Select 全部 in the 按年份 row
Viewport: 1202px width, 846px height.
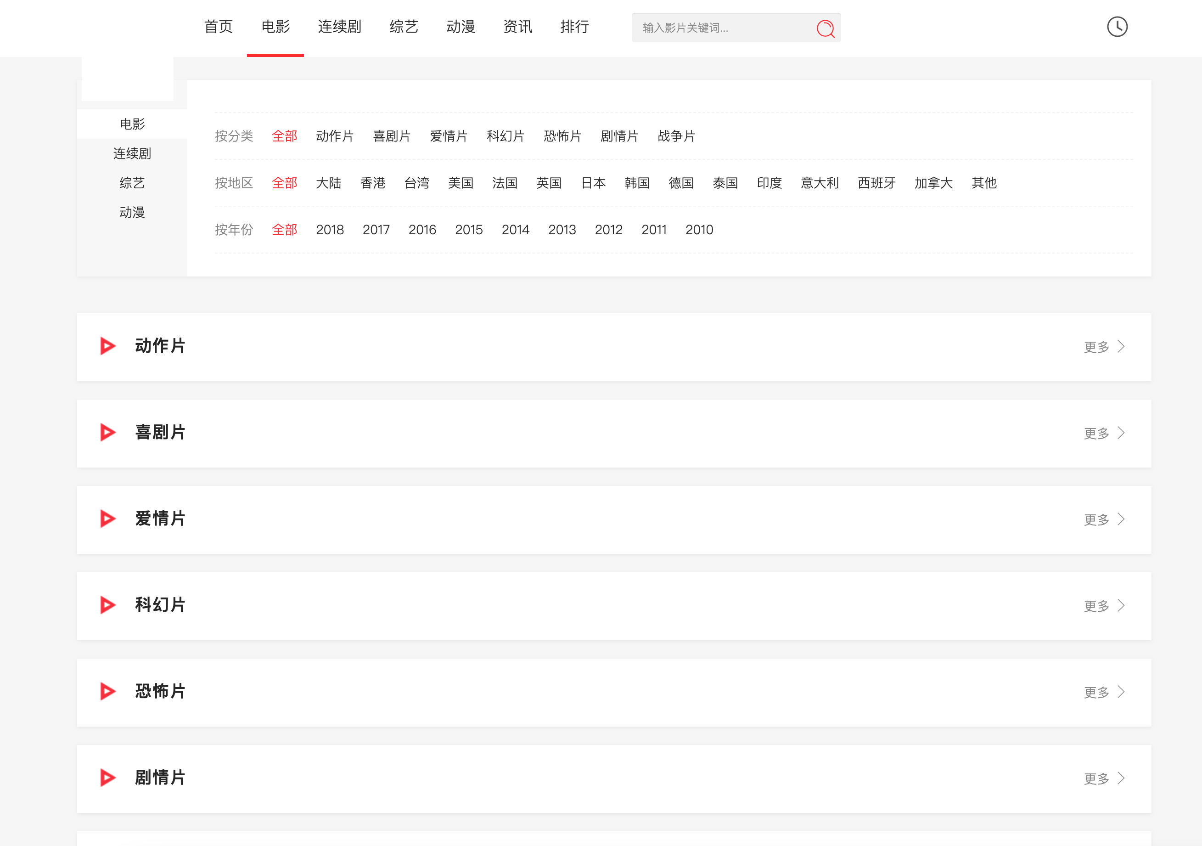coord(285,230)
